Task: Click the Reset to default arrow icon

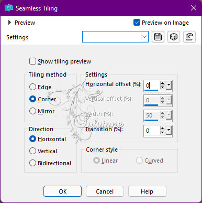Action: click(189, 37)
